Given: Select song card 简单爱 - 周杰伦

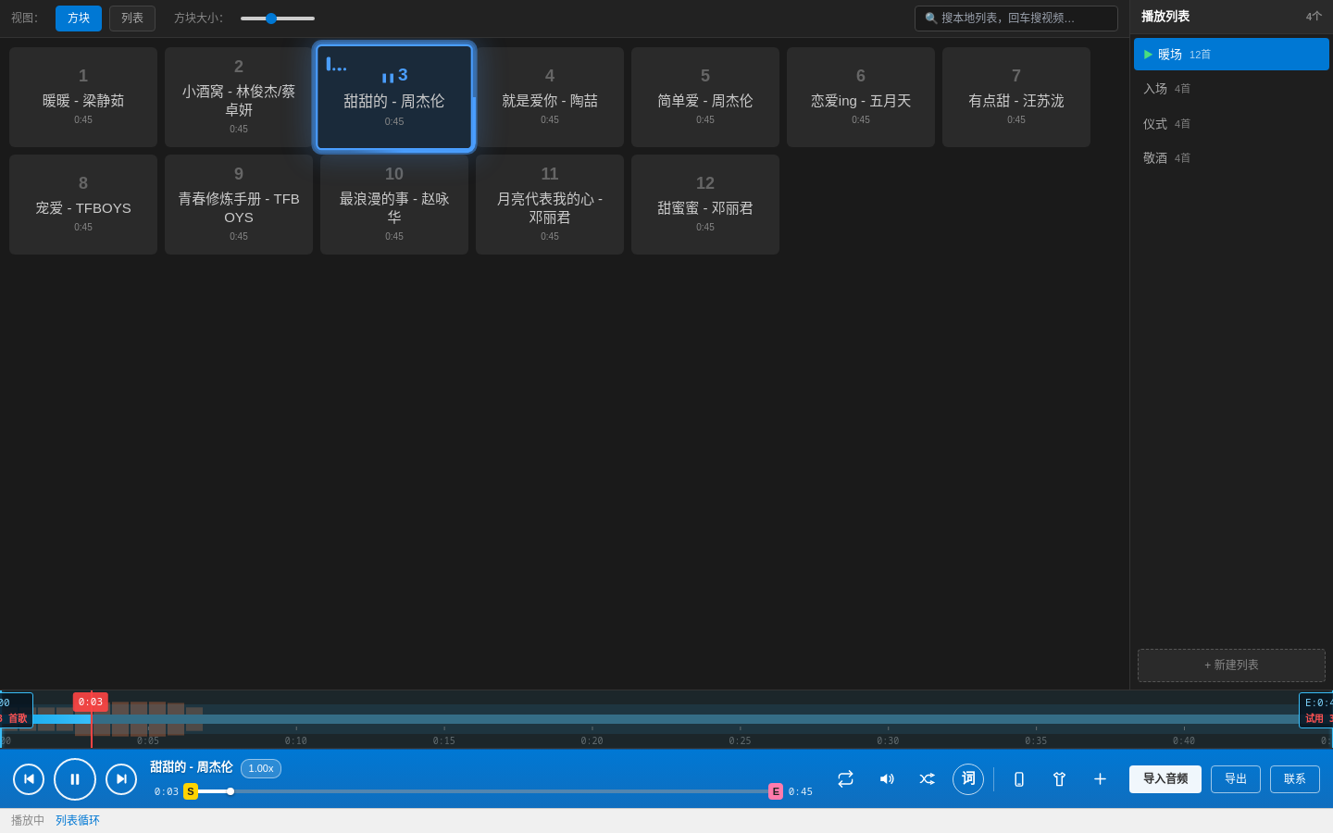Looking at the screenshot, I should [x=705, y=97].
